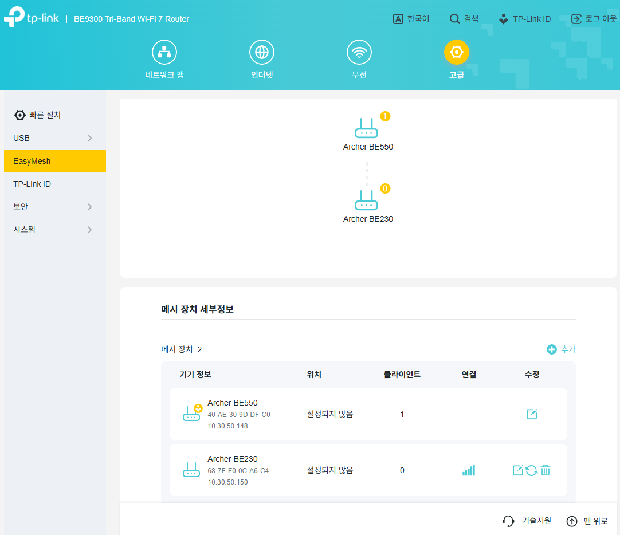
Task: Click Archer BE550 device icon in table
Action: pos(192,413)
